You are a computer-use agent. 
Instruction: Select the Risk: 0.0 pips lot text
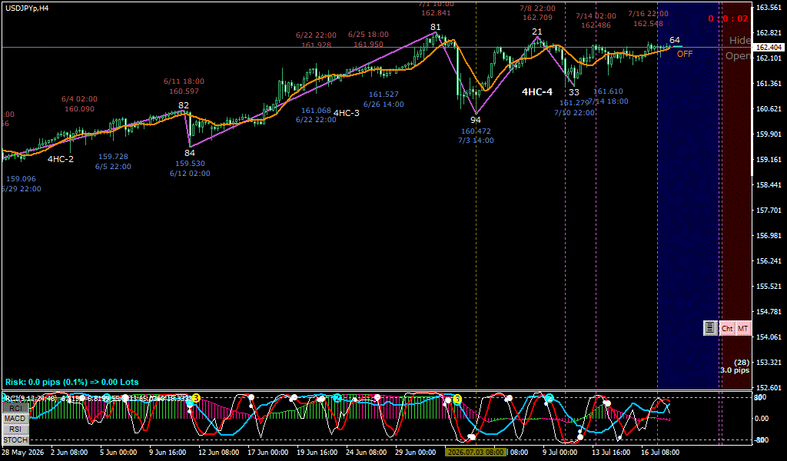pyautogui.click(x=71, y=382)
